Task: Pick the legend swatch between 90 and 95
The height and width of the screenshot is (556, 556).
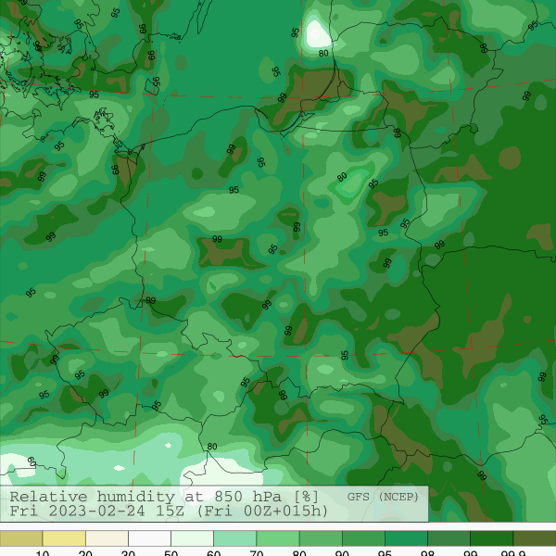Action: click(363, 538)
